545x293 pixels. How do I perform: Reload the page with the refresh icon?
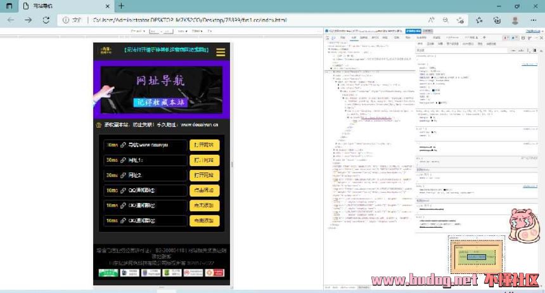coord(46,20)
